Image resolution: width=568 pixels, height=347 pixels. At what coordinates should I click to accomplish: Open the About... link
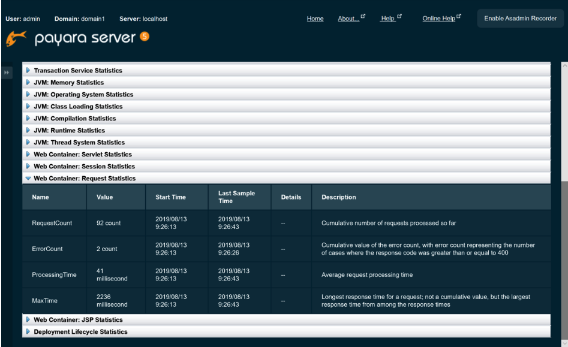point(348,19)
